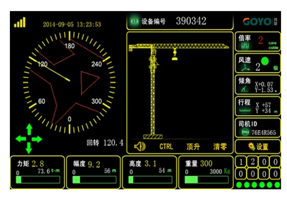Click the digit cell showing 2
This screenshot has width=287, height=201.
click(x=253, y=162)
